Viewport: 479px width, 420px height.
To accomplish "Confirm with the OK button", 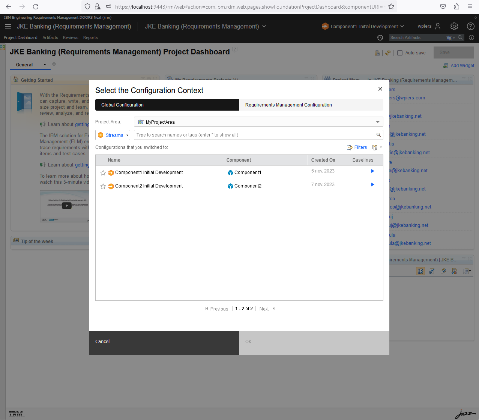I will pyautogui.click(x=314, y=343).
